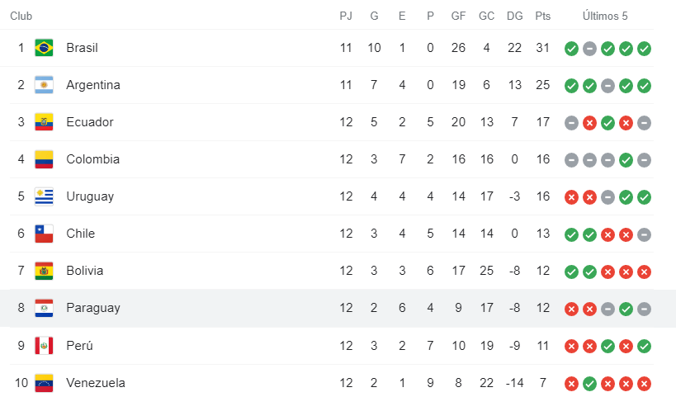The height and width of the screenshot is (397, 676).
Task: Click Venezuela's latest loss indicator
Action: pos(645,383)
